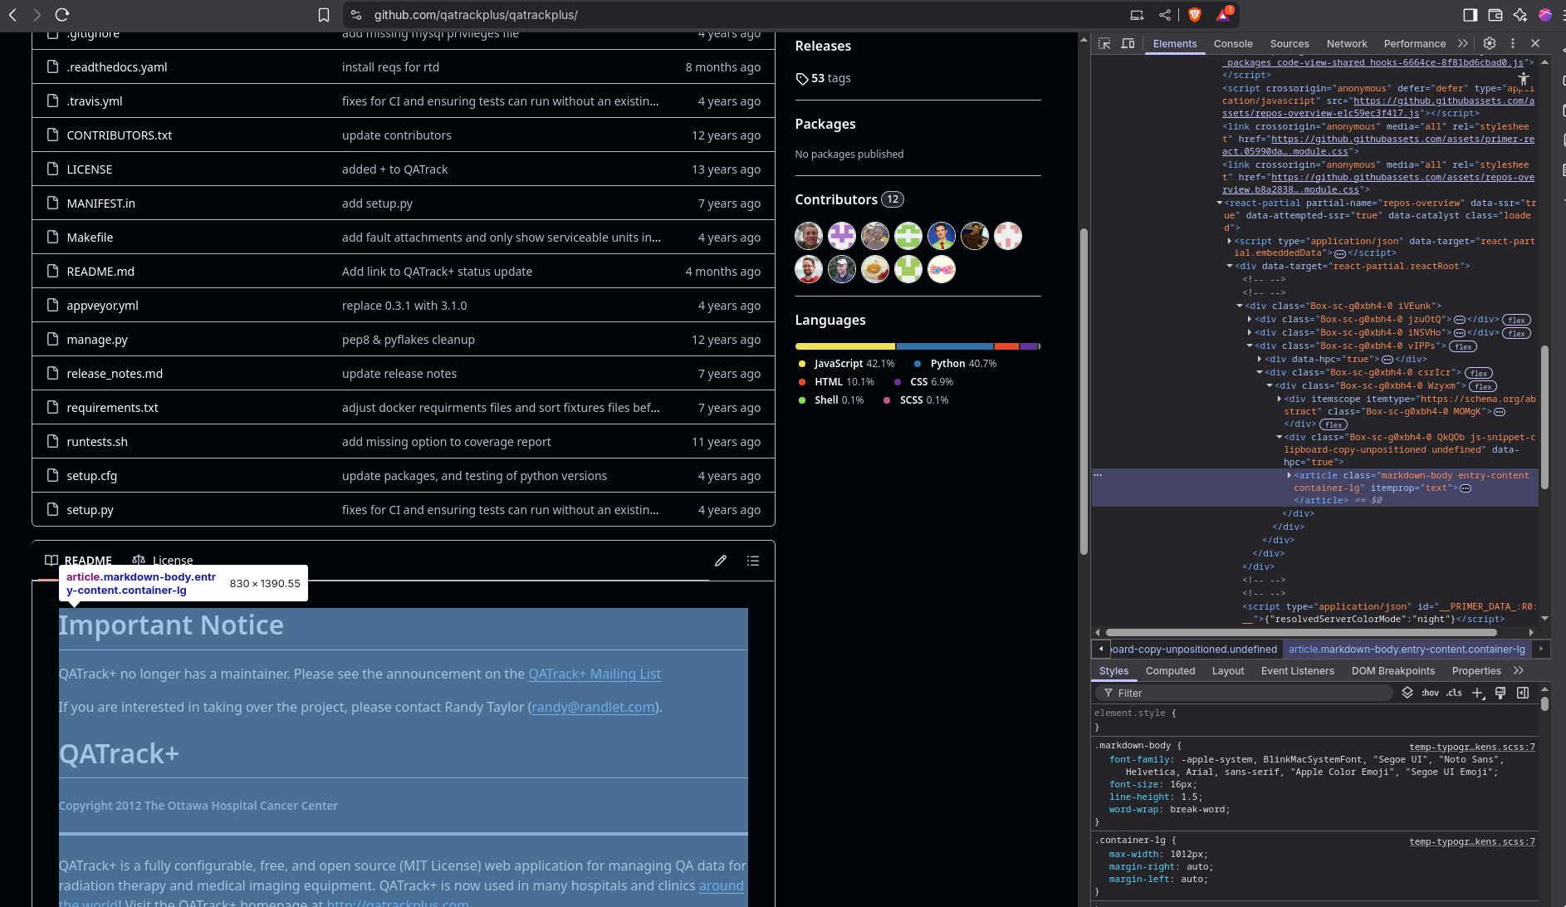1566x907 pixels.
Task: Expand the article markdown-body node
Action: pyautogui.click(x=1289, y=476)
